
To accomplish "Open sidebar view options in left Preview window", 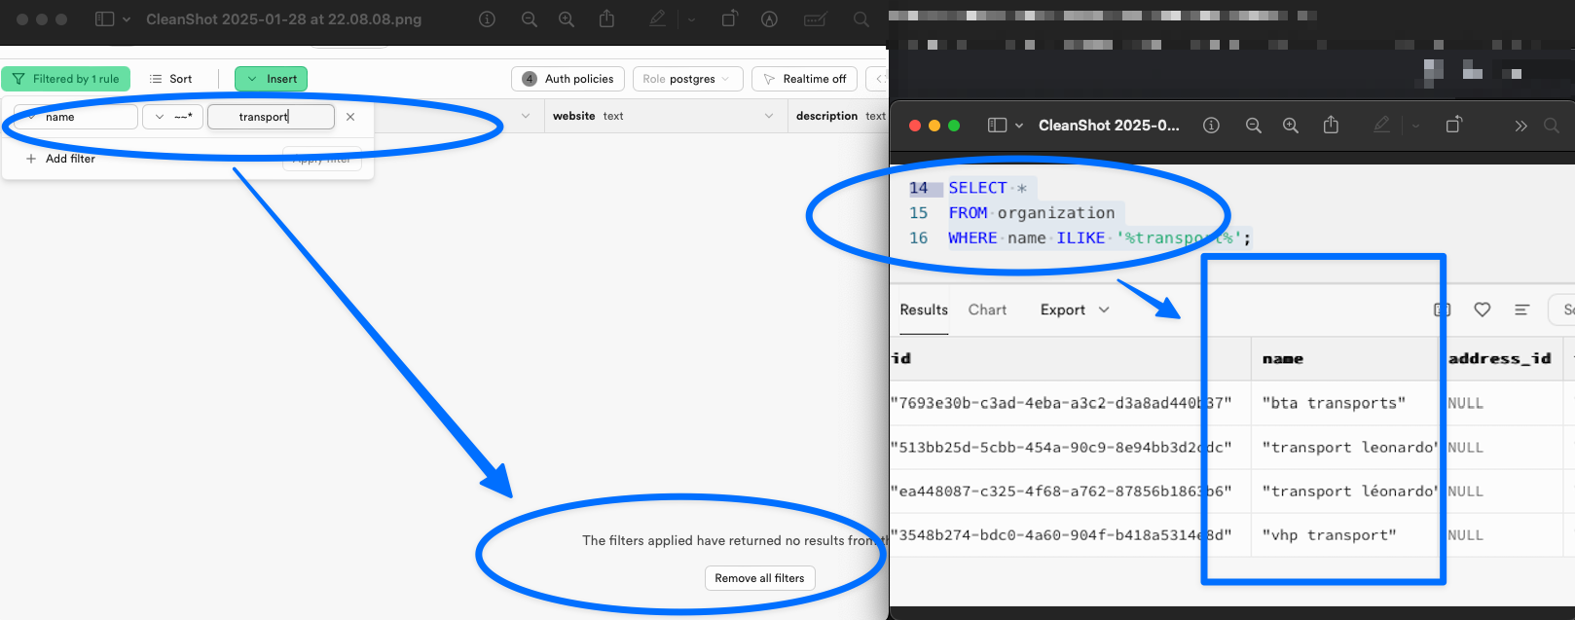I will click(x=127, y=19).
